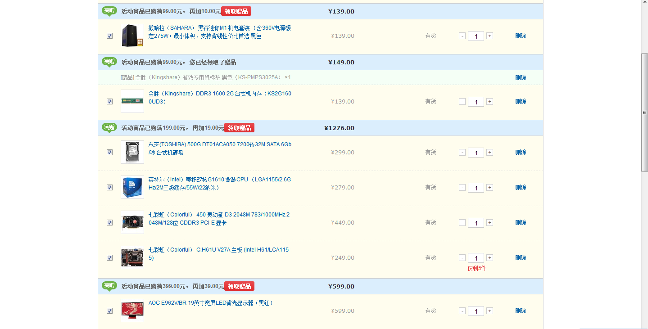
Task: Decrease quantity of AOC E962V/BR monitor
Action: pos(462,311)
